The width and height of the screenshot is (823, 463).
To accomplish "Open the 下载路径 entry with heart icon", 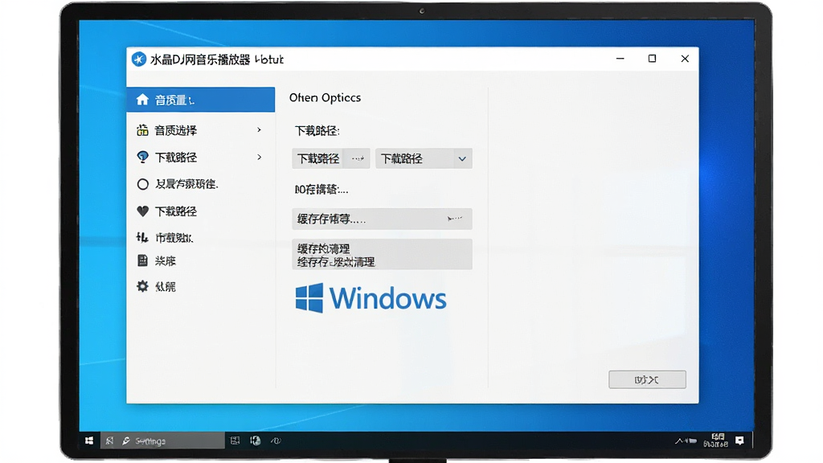I will point(200,211).
